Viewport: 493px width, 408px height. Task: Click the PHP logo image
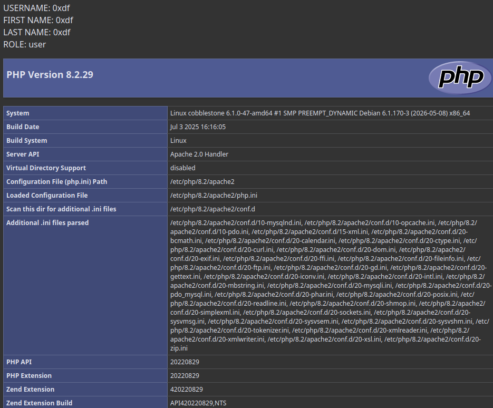pyautogui.click(x=460, y=77)
